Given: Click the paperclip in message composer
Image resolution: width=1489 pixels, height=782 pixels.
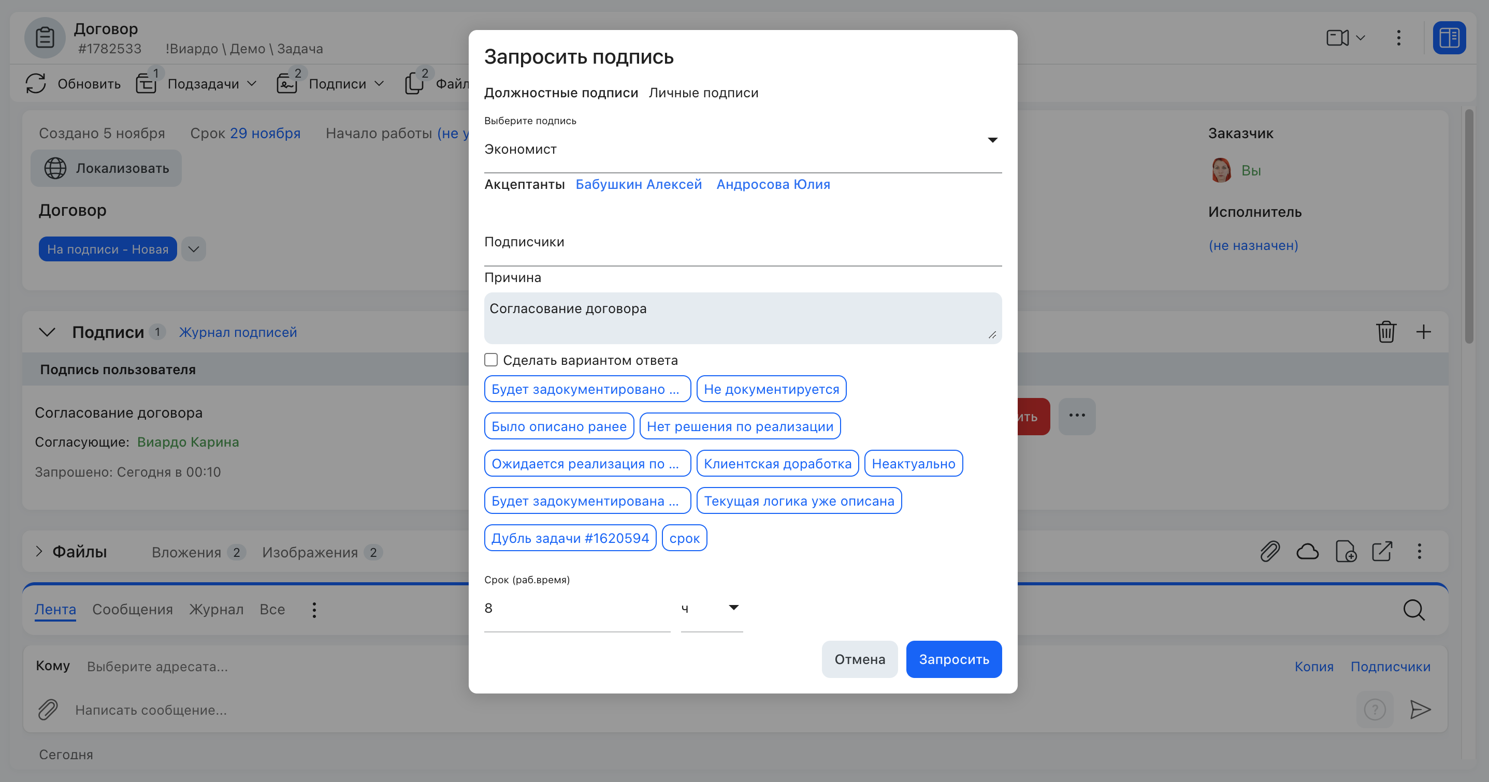Looking at the screenshot, I should (48, 710).
